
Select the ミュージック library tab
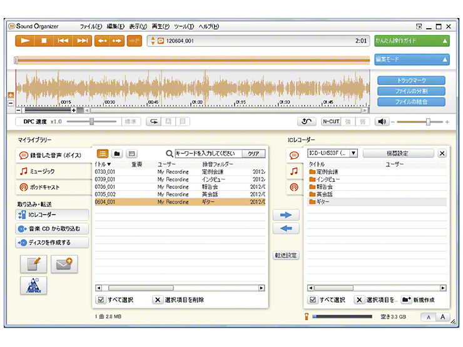[53, 171]
